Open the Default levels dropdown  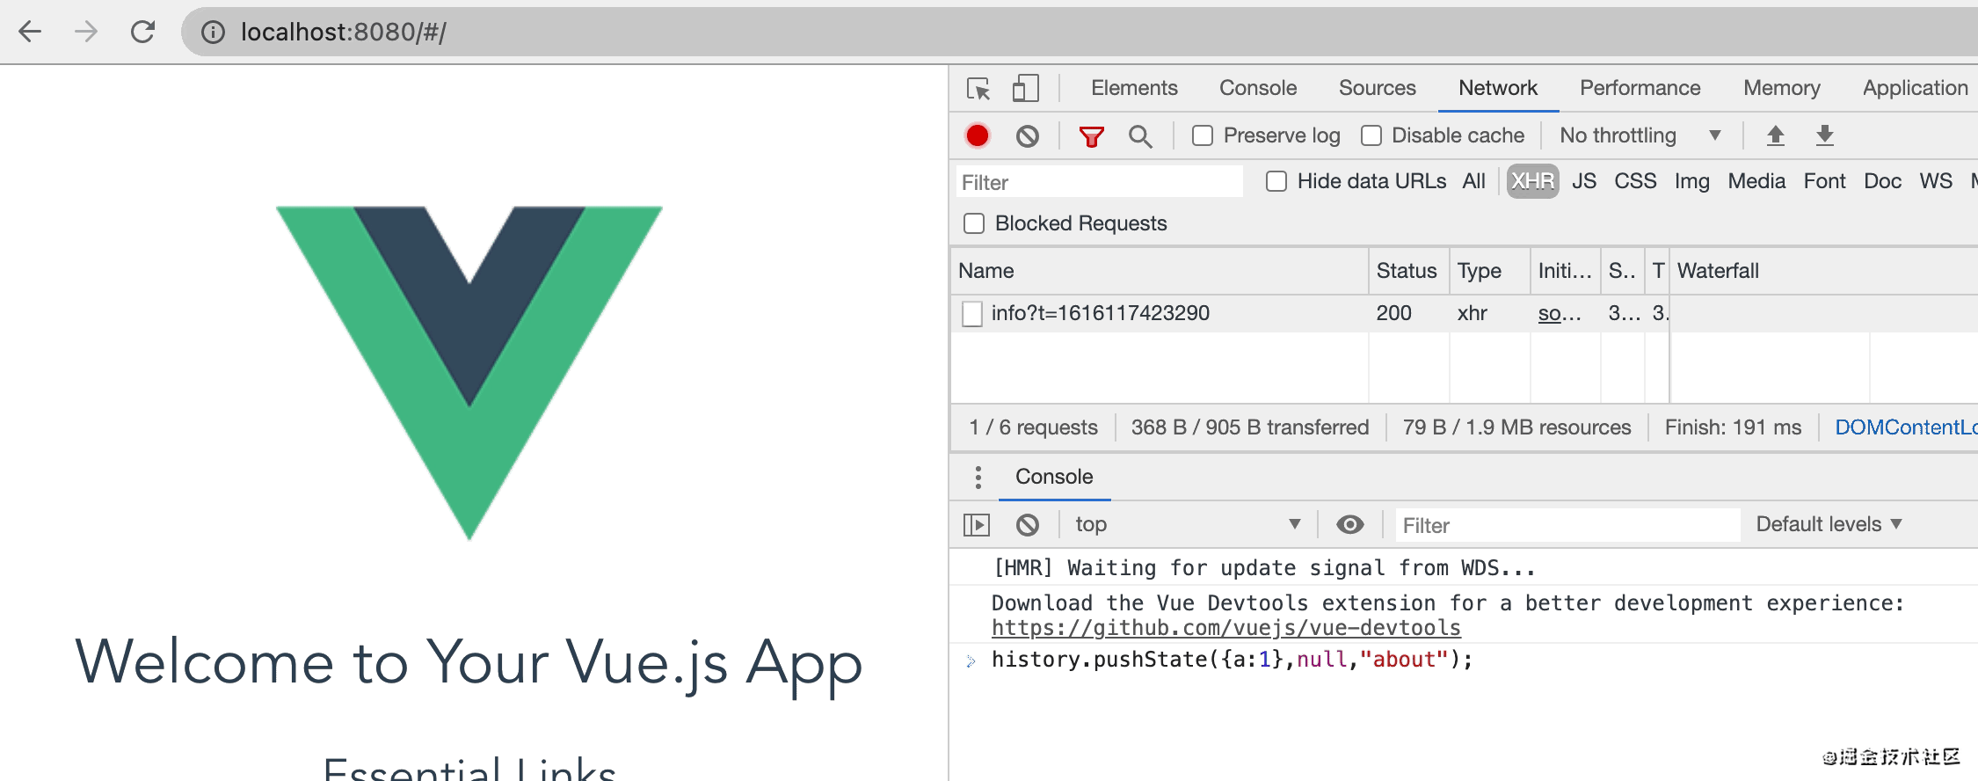pyautogui.click(x=1829, y=524)
